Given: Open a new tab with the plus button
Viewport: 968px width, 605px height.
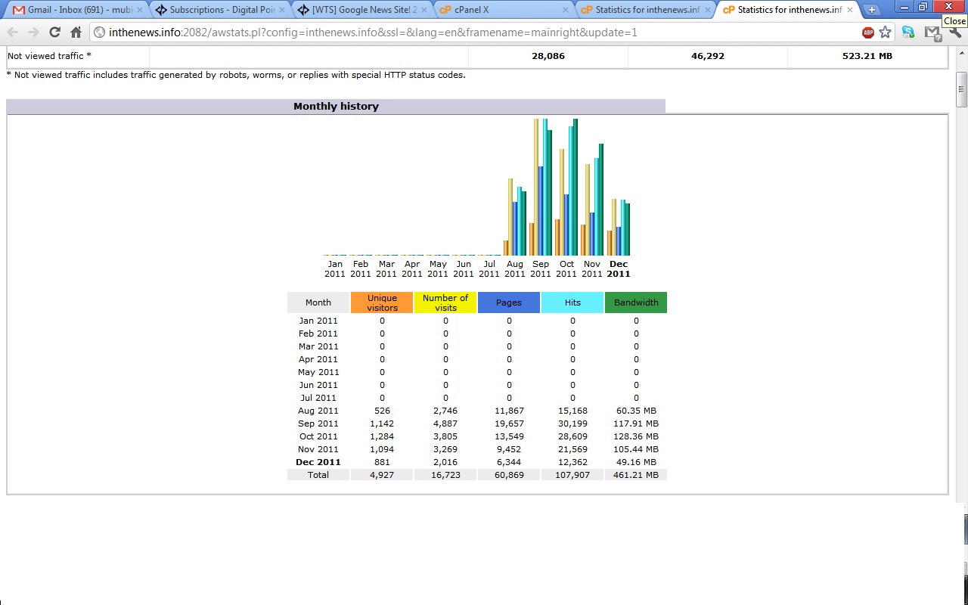Looking at the screenshot, I should pyautogui.click(x=871, y=10).
